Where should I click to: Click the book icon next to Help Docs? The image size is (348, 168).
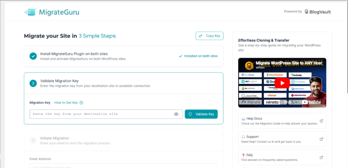243,119
